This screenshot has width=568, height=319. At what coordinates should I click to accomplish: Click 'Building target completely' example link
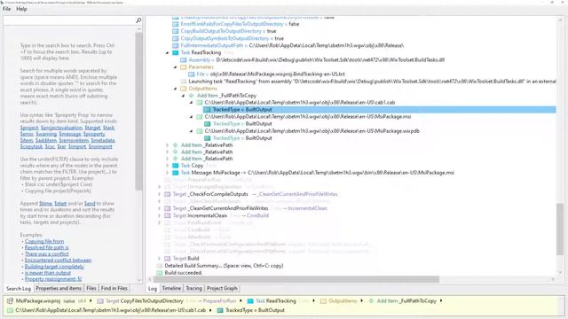tap(54, 267)
